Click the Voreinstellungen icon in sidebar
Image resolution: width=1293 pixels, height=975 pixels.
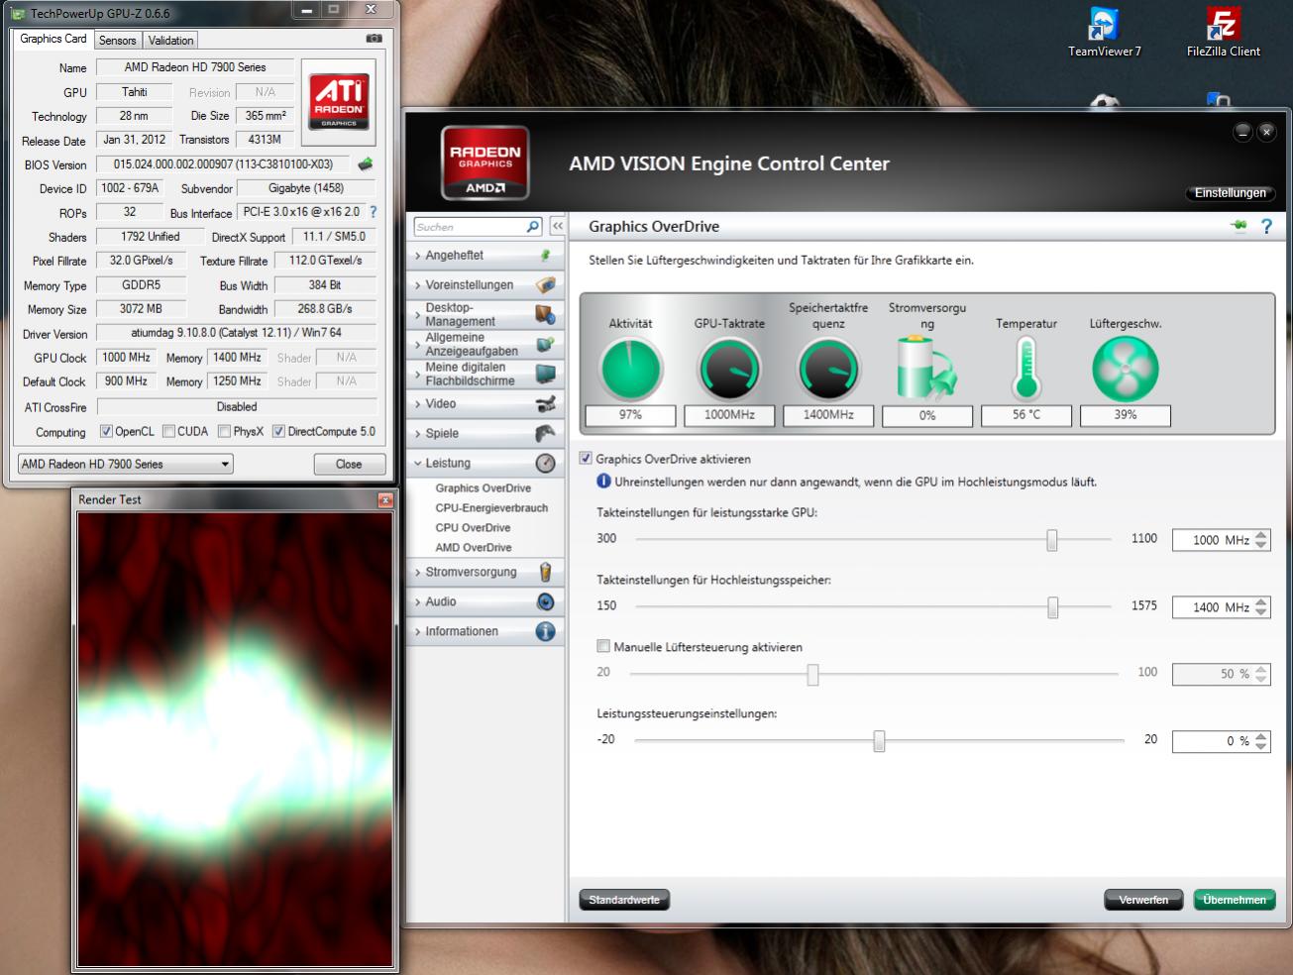[x=545, y=284]
